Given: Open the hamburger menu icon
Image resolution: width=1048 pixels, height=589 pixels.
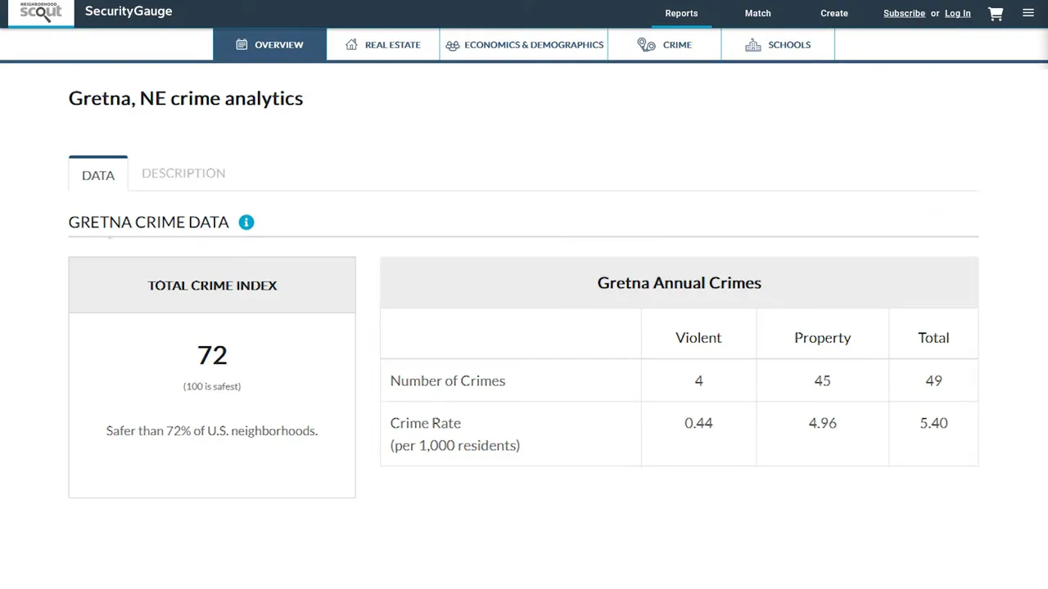Looking at the screenshot, I should pos(1028,13).
